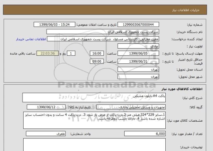
Task: Select the request creator field معین محرابی
Action: click(x=103, y=39)
